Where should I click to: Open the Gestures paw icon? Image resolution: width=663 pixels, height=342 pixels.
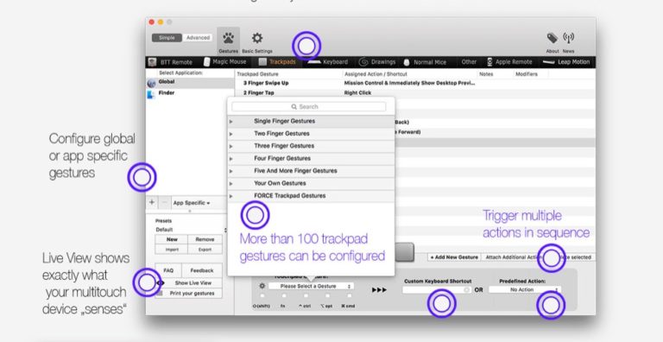click(228, 39)
